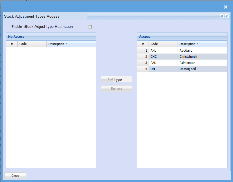Click the gear settings icon in panel header
This screenshot has height=182, width=233.
pos(222,16)
